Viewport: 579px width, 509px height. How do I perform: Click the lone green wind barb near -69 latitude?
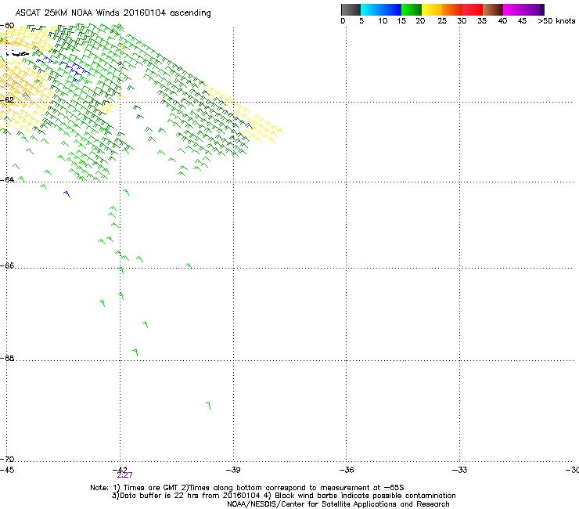pyautogui.click(x=209, y=406)
